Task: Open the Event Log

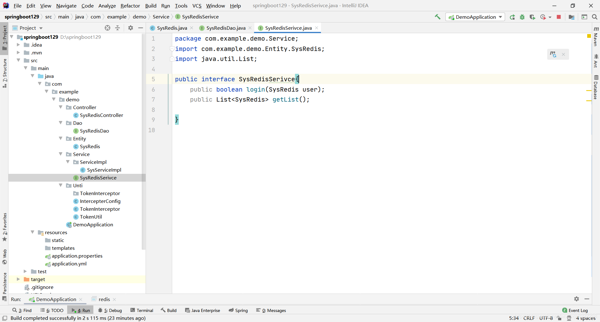Action: tap(575, 310)
